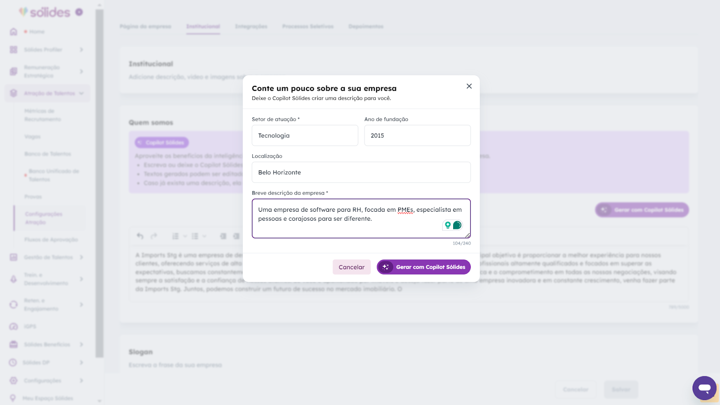Open the Página da empresa tab
Viewport: 720px width, 405px height.
point(145,27)
